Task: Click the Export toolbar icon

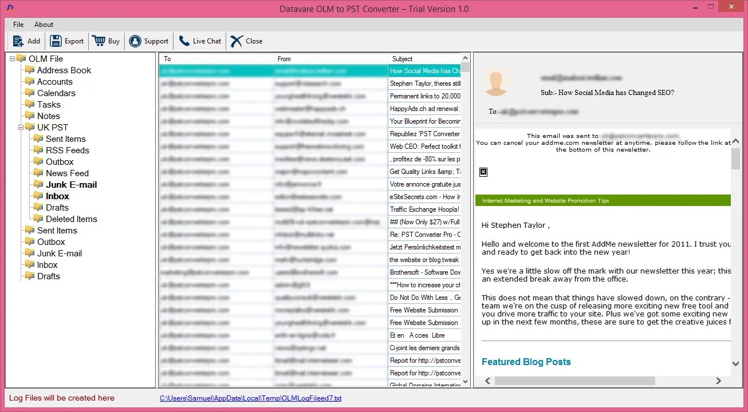Action: (56, 41)
